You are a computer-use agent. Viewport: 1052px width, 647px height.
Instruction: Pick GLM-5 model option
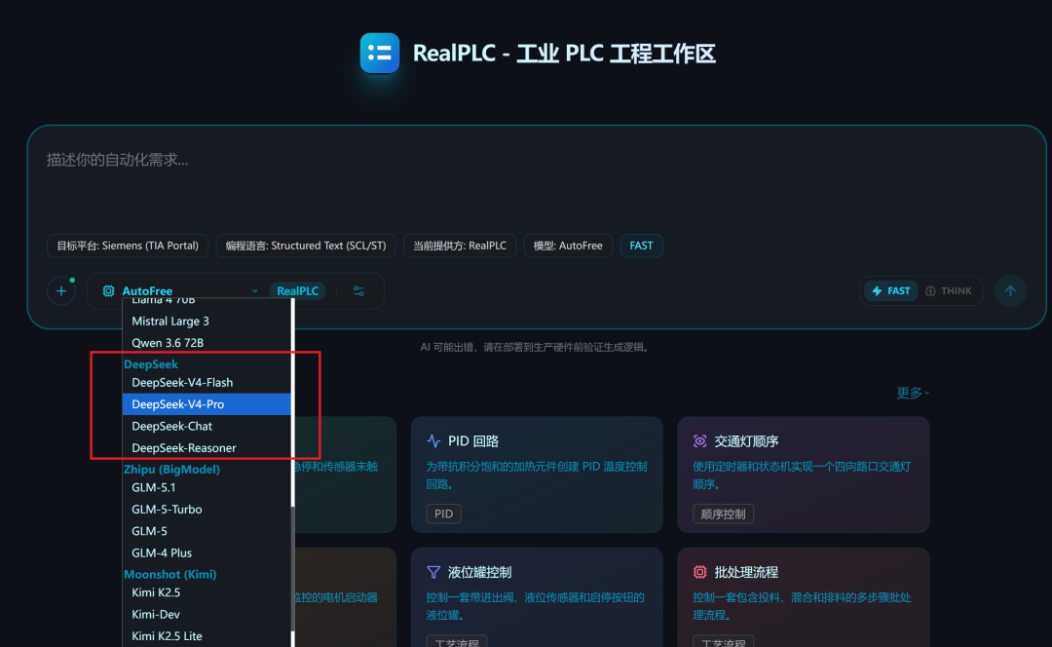[x=207, y=531]
